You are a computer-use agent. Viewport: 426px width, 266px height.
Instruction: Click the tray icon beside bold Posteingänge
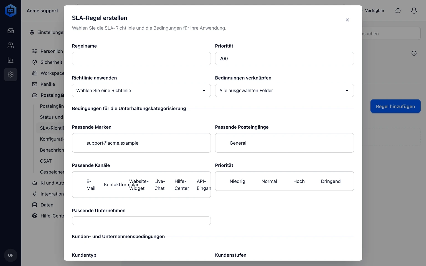point(35,95)
